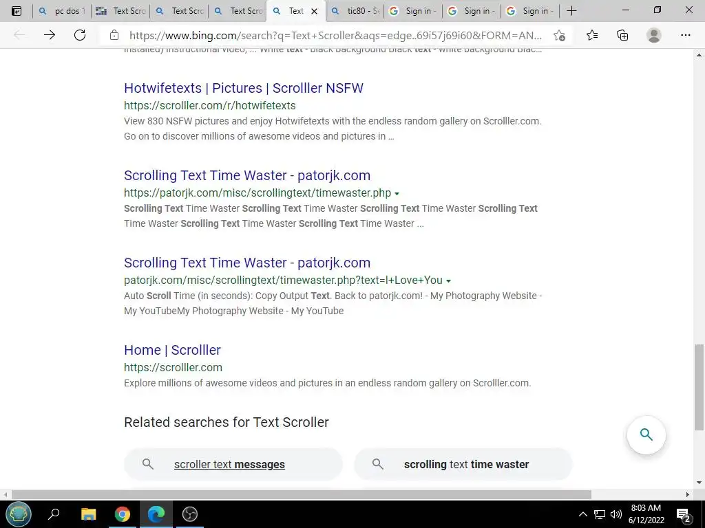Launch File Explorer from taskbar
Screen dimensions: 705x528
click(88, 514)
